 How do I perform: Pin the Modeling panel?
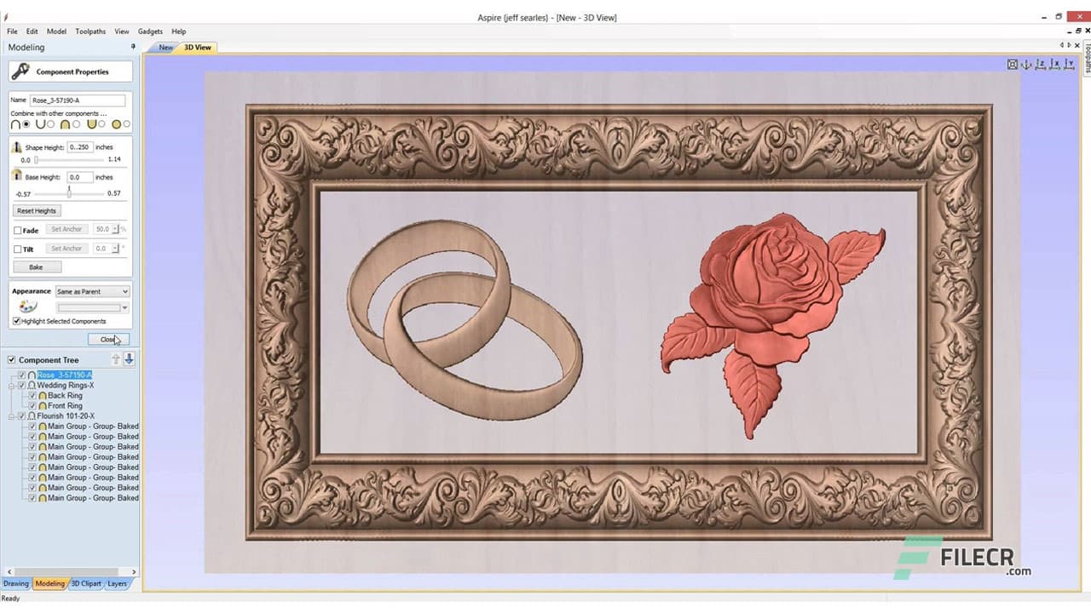click(133, 47)
